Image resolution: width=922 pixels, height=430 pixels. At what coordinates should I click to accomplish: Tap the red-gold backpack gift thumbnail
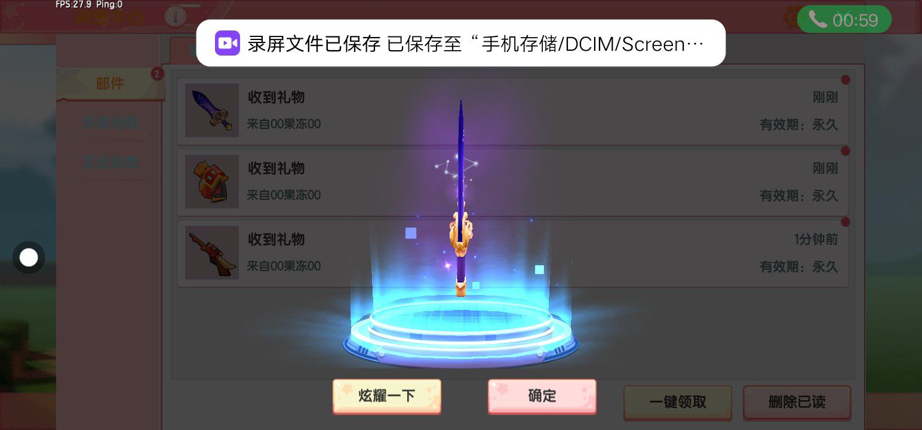(212, 182)
